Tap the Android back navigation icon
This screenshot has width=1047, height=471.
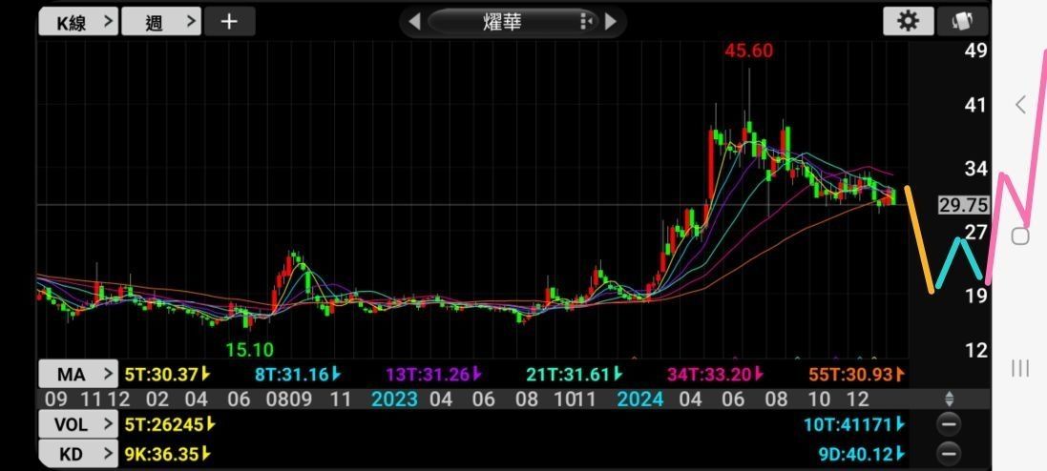1019,104
